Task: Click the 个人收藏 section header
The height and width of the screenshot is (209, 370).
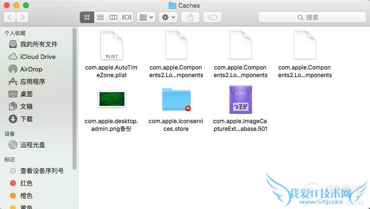Action: pos(15,33)
